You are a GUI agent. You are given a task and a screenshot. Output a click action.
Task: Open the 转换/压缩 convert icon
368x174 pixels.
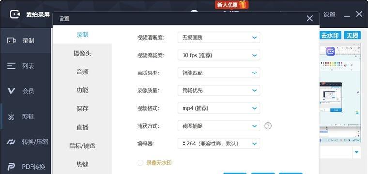tap(11, 142)
